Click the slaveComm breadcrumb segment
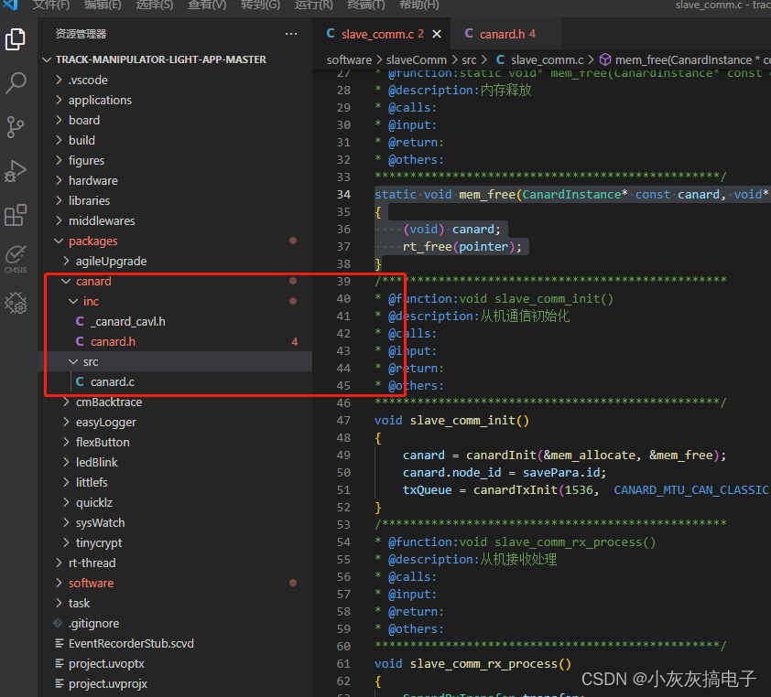 click(416, 60)
